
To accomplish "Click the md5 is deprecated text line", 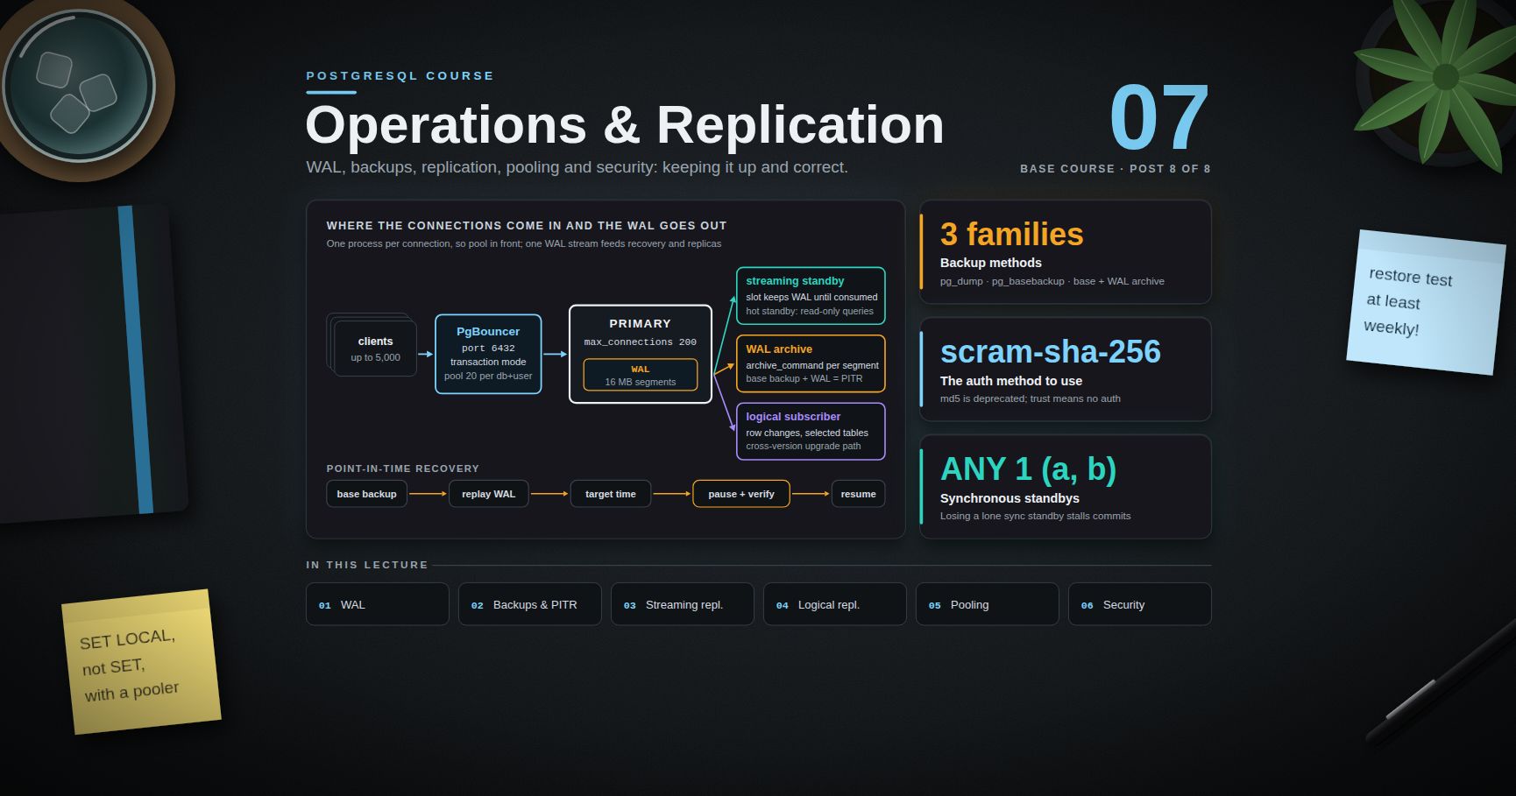I will (1031, 399).
